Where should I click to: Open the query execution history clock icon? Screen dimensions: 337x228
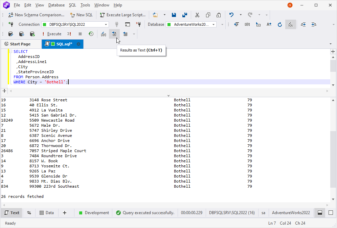point(91,34)
